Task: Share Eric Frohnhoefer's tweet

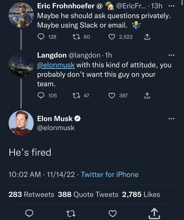Action: click(147, 37)
